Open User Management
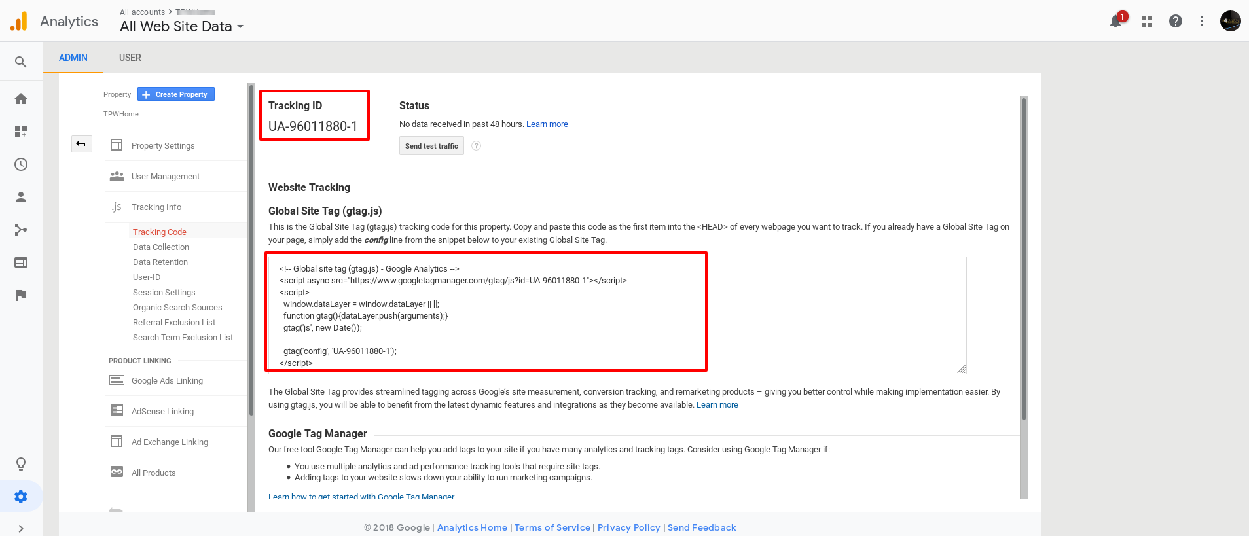The width and height of the screenshot is (1249, 536). pos(166,176)
